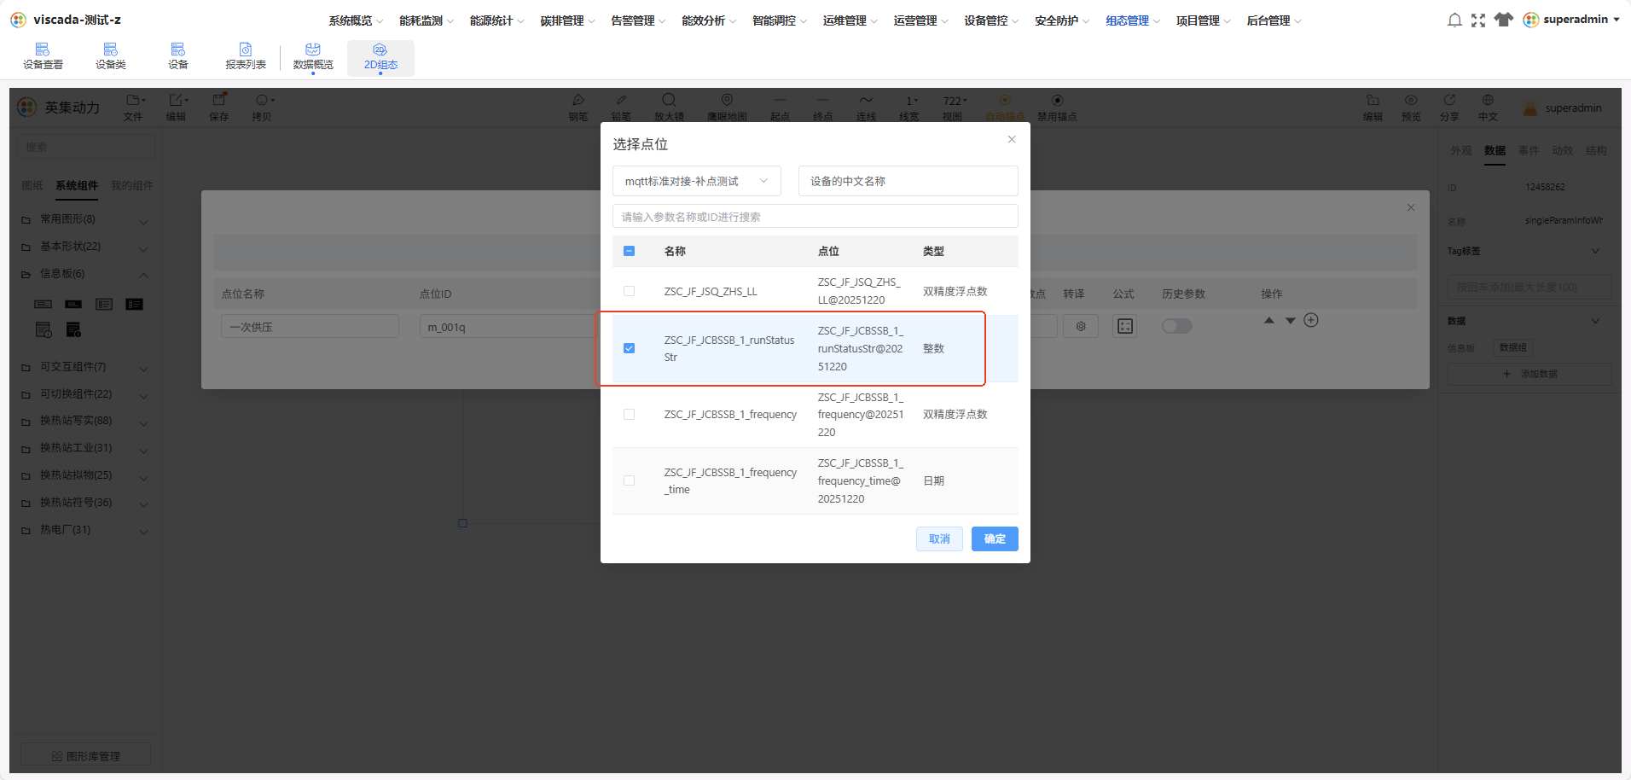Open the 鹰眼地图 minimap tool
The width and height of the screenshot is (1631, 780).
727,108
